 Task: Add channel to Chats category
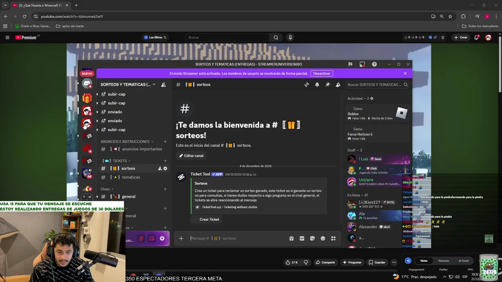pyautogui.click(x=165, y=189)
